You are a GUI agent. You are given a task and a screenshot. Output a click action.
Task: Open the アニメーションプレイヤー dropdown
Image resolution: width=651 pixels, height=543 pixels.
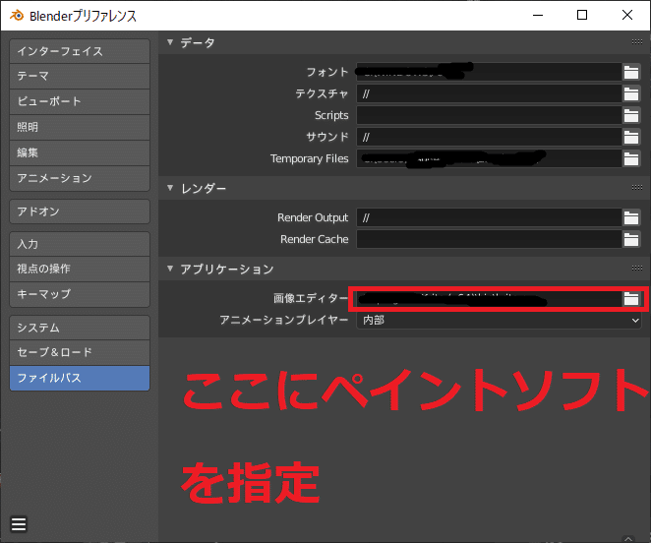click(499, 320)
